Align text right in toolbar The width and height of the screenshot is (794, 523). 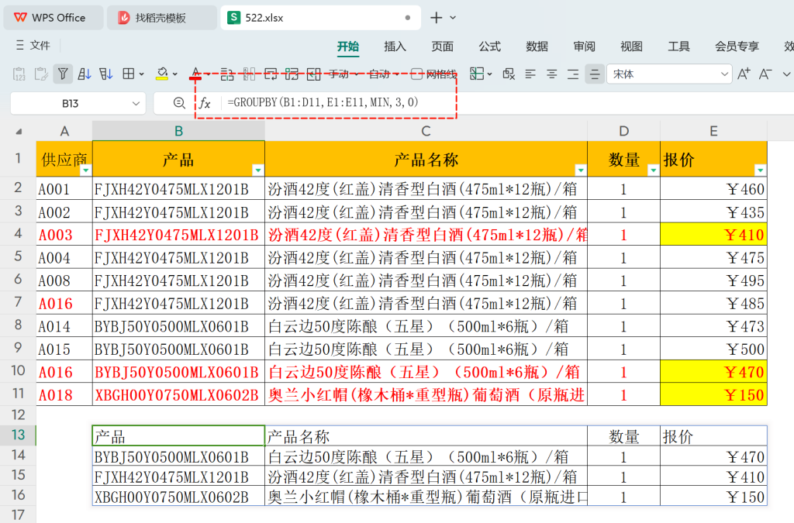click(x=573, y=74)
